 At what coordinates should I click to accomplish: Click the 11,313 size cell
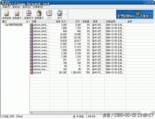point(77,47)
